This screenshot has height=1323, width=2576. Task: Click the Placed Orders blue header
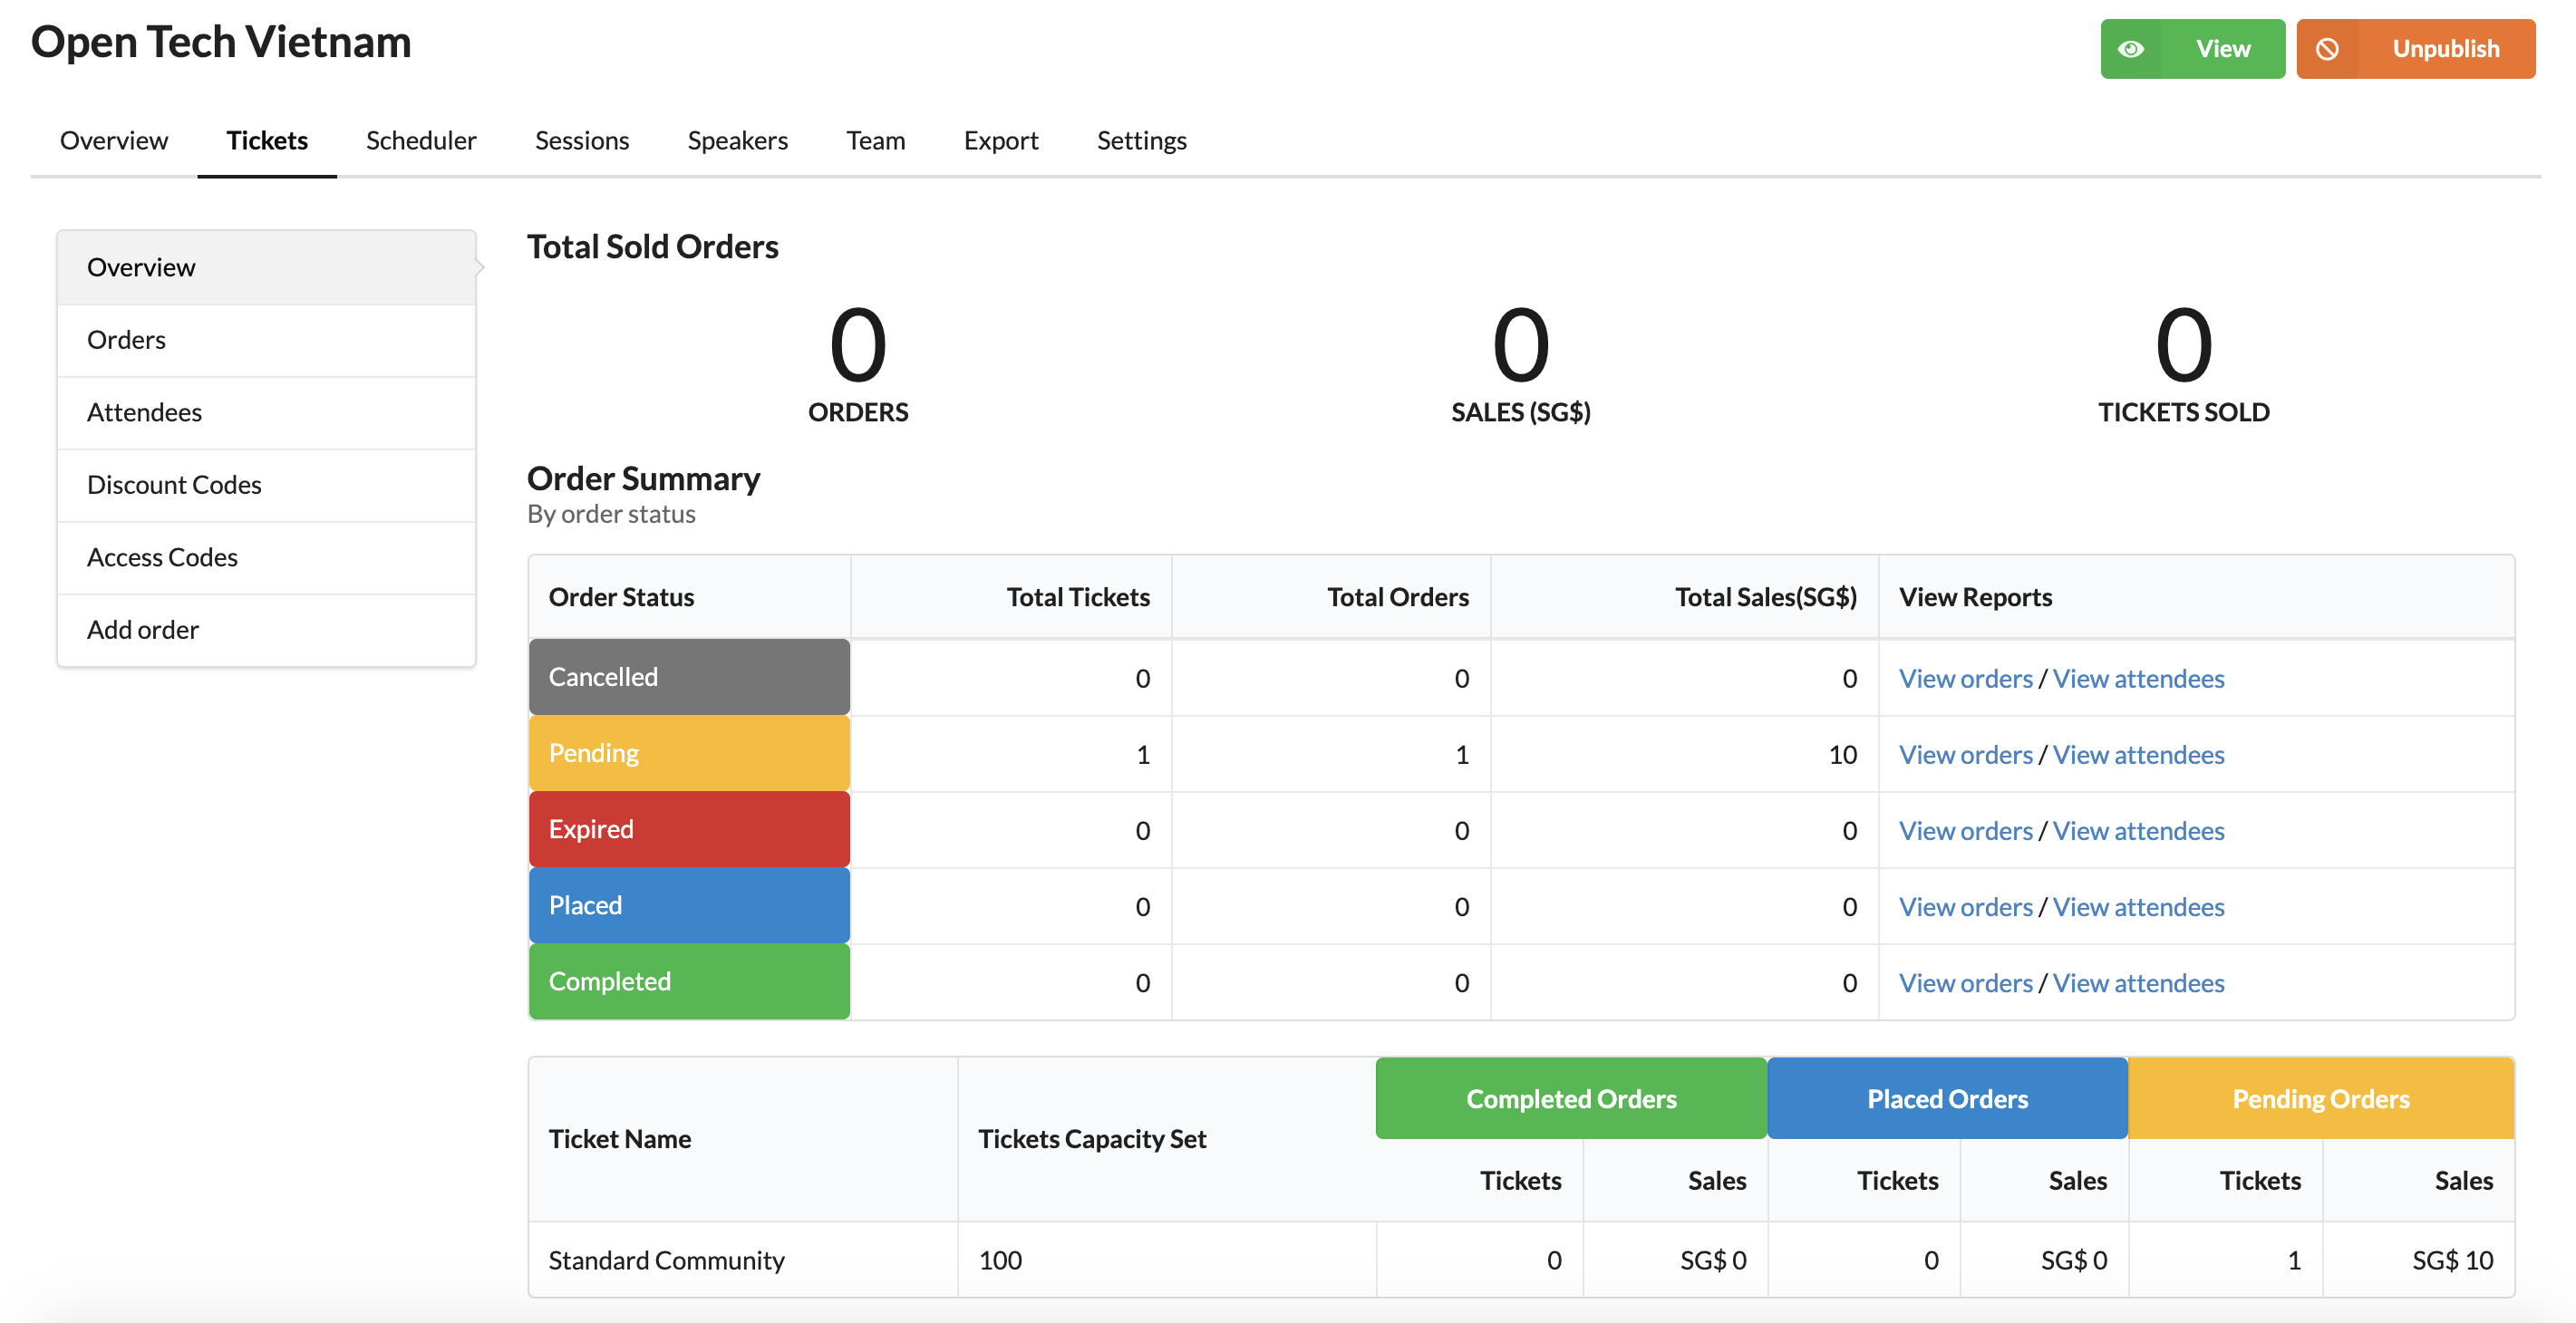pyautogui.click(x=1947, y=1098)
